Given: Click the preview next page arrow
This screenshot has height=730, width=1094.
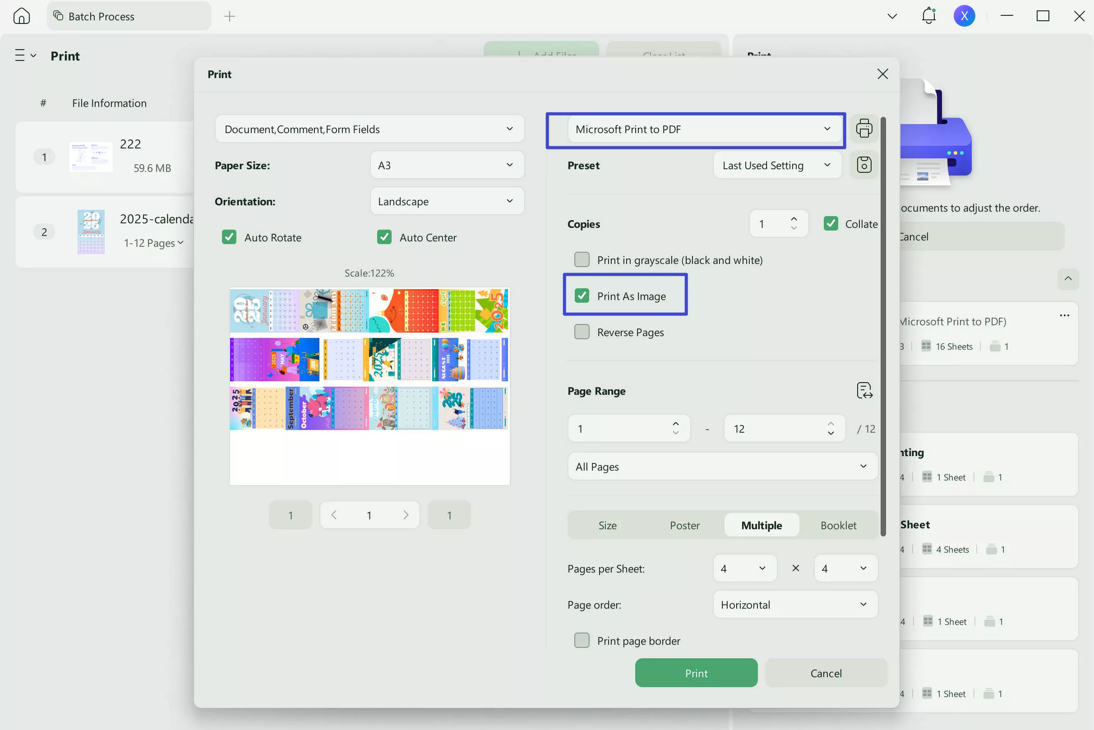Looking at the screenshot, I should pyautogui.click(x=406, y=515).
